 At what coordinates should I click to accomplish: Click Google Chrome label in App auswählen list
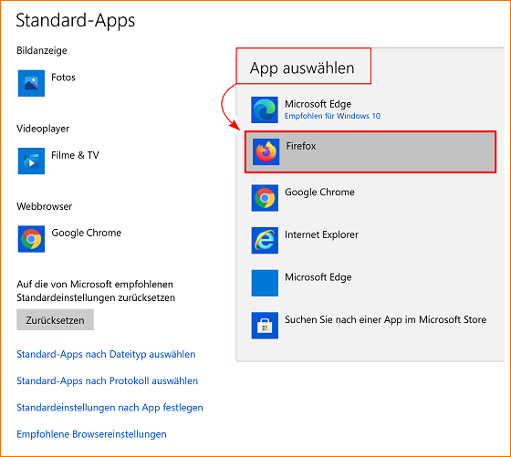pyautogui.click(x=319, y=192)
